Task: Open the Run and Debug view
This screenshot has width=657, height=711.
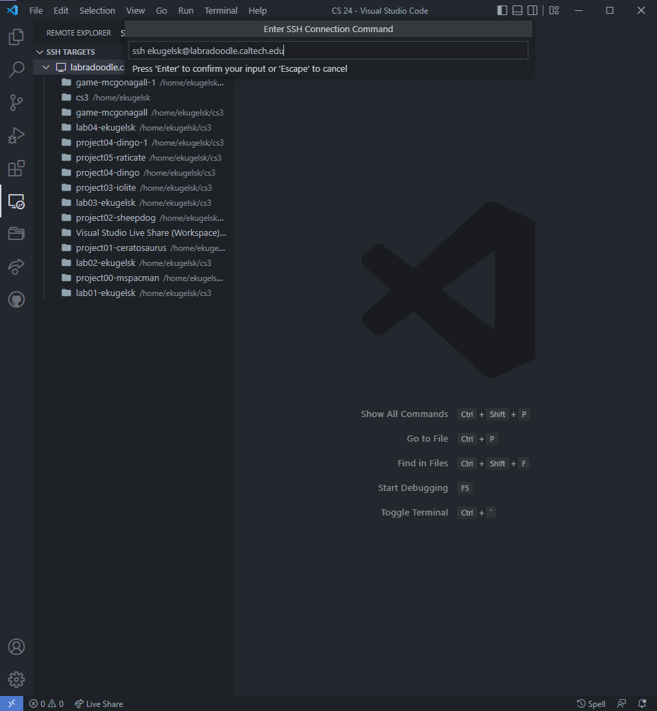Action: [x=16, y=135]
